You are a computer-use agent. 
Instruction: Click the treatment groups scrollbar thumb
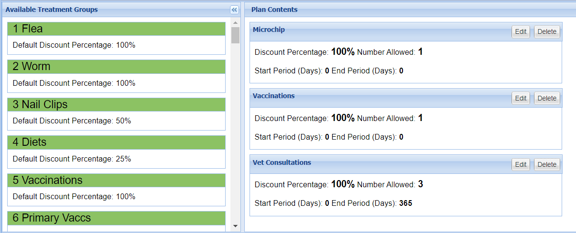coord(235,35)
